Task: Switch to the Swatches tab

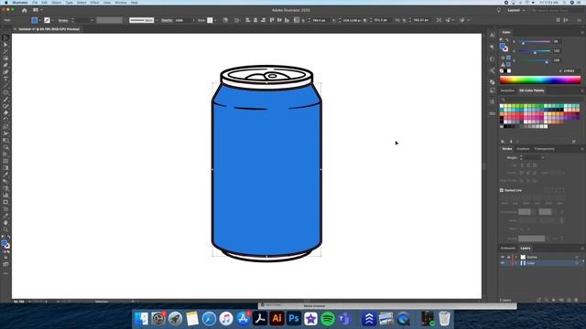Action: tap(507, 90)
